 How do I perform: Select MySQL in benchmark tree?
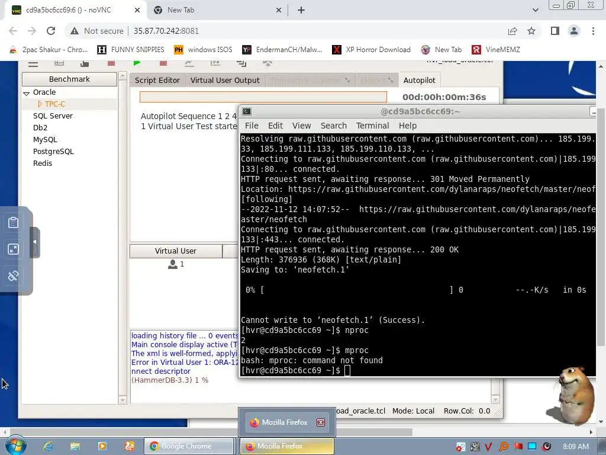pos(45,140)
